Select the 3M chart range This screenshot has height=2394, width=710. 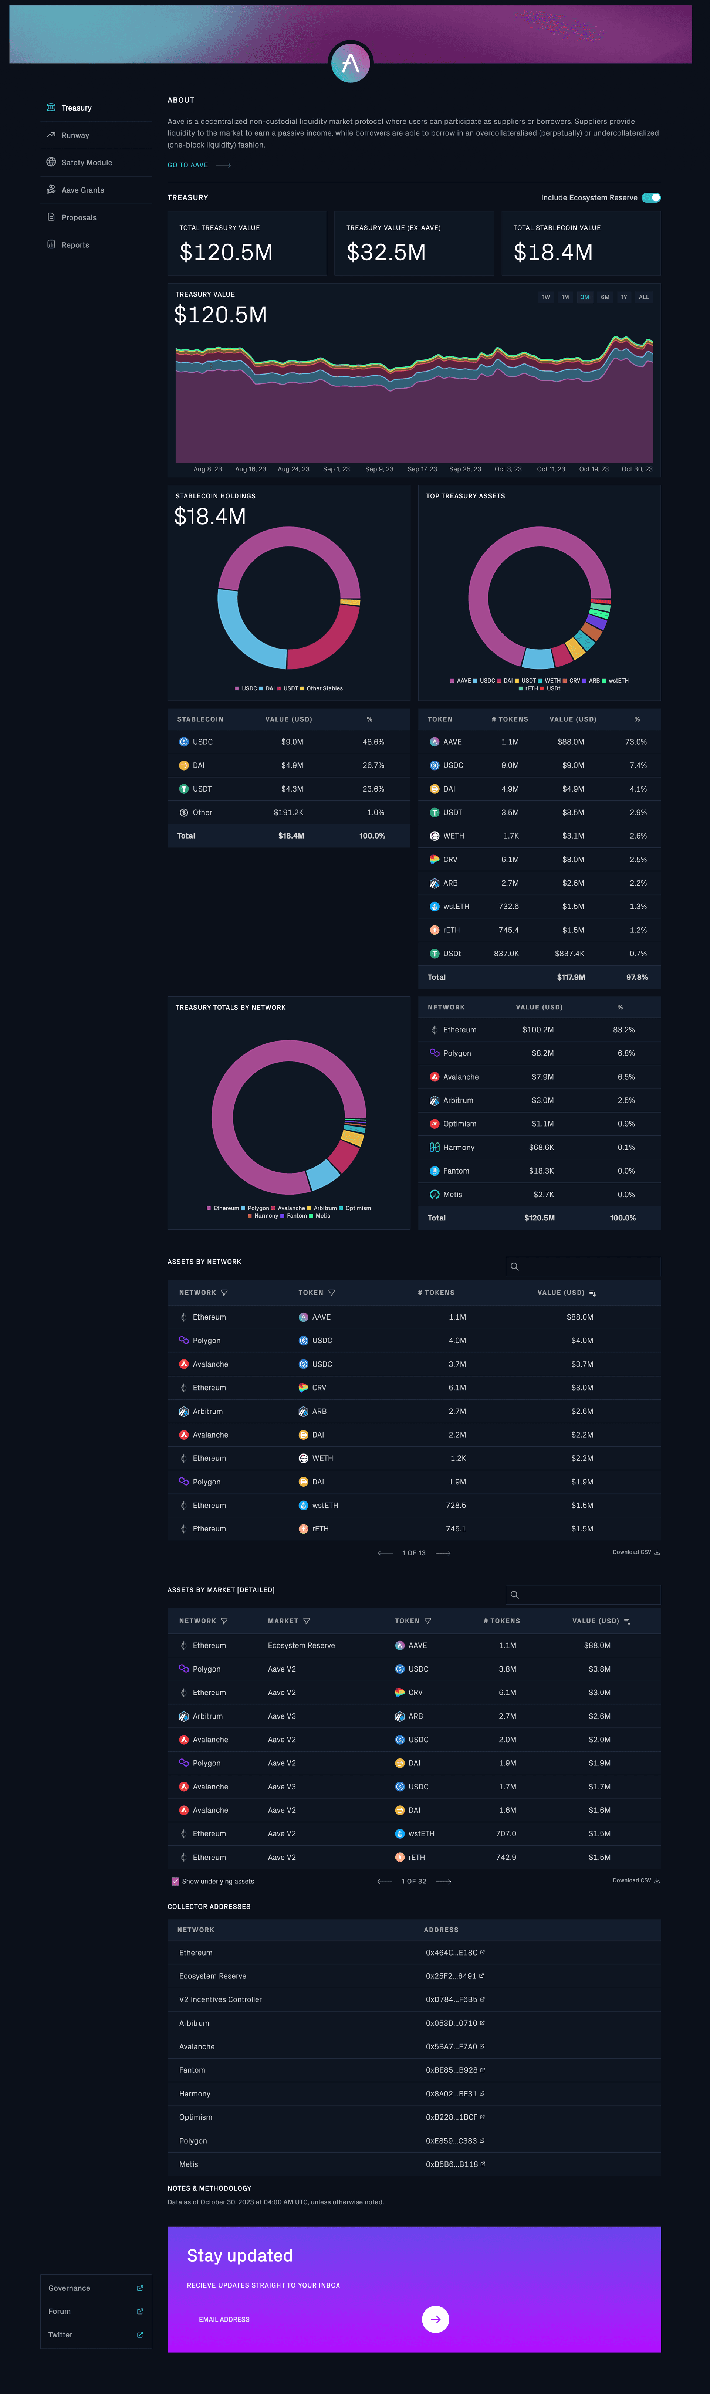pos(585,297)
